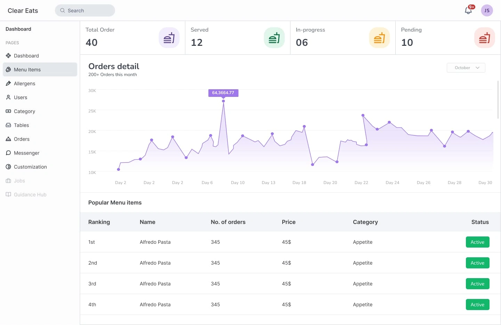This screenshot has height=325, width=501.
Task: Click the Messenger chat bubble icon
Action: [x=8, y=153]
